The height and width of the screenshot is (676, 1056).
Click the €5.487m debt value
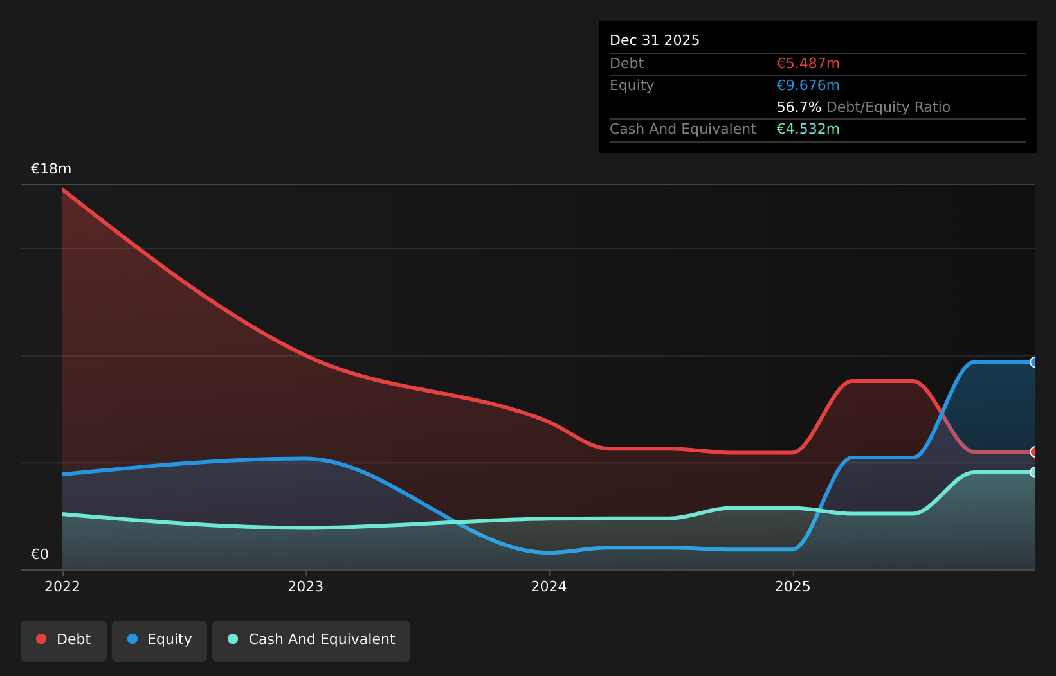coord(808,64)
